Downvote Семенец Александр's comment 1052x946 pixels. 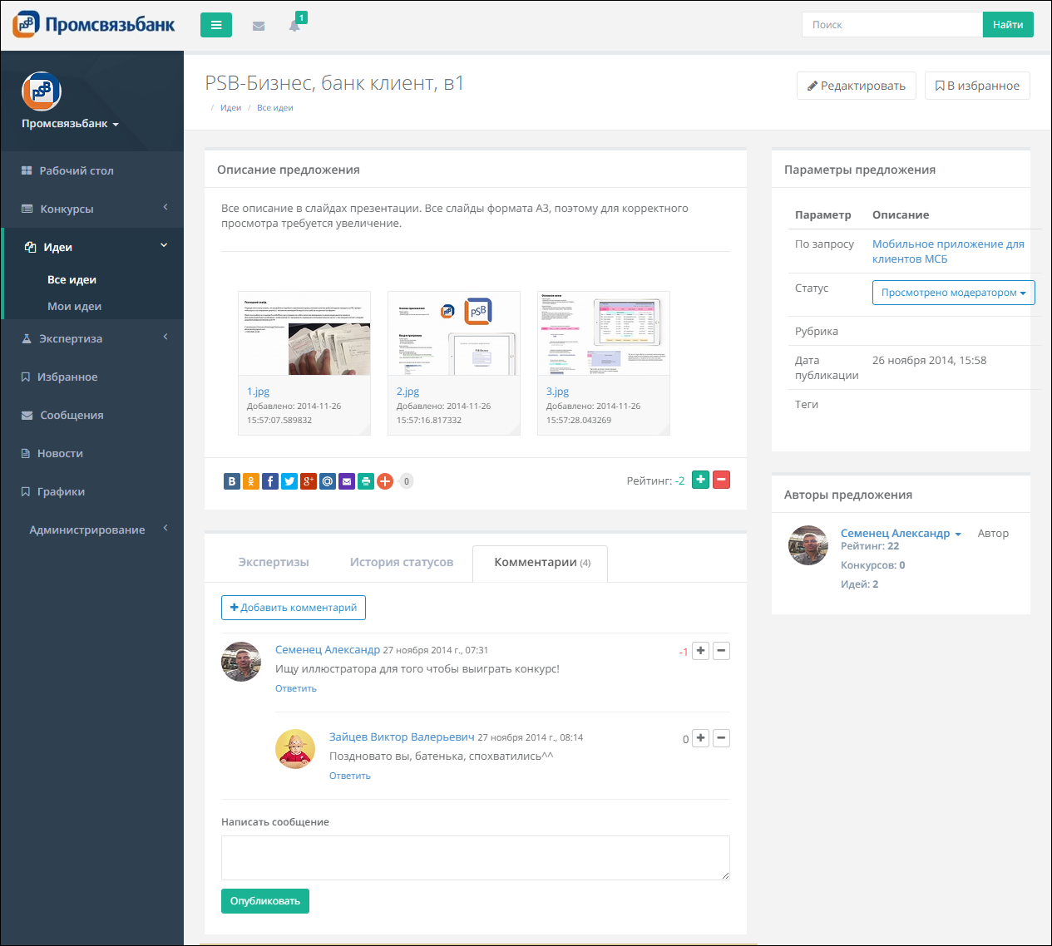pos(722,651)
